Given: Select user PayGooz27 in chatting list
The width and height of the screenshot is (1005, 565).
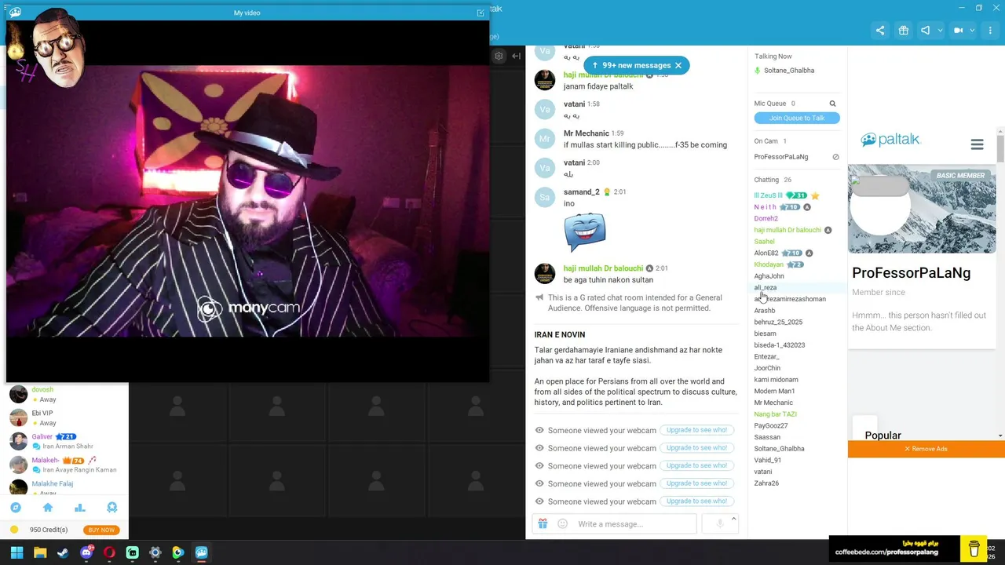Looking at the screenshot, I should click(771, 425).
